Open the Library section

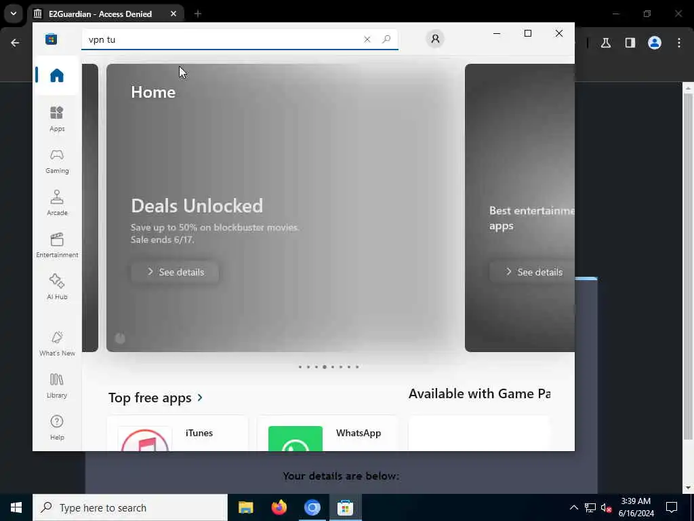pyautogui.click(x=57, y=385)
